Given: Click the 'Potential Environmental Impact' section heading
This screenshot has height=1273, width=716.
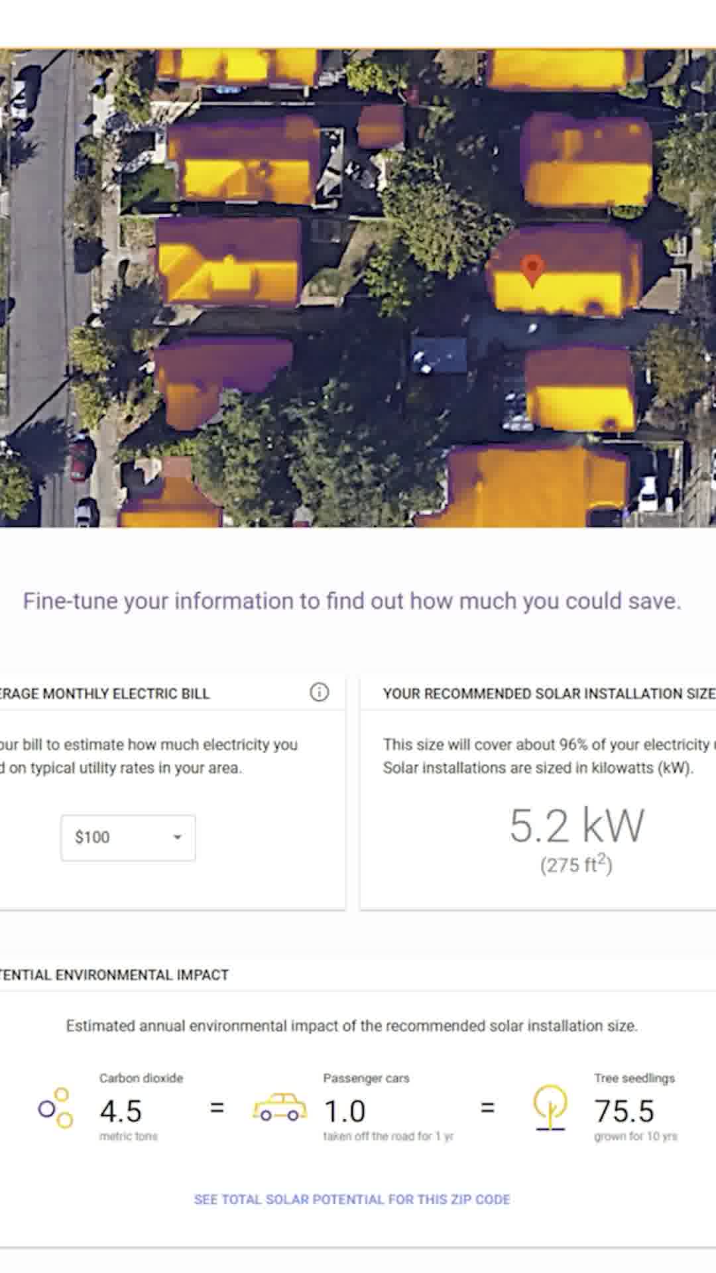Looking at the screenshot, I should coord(113,975).
